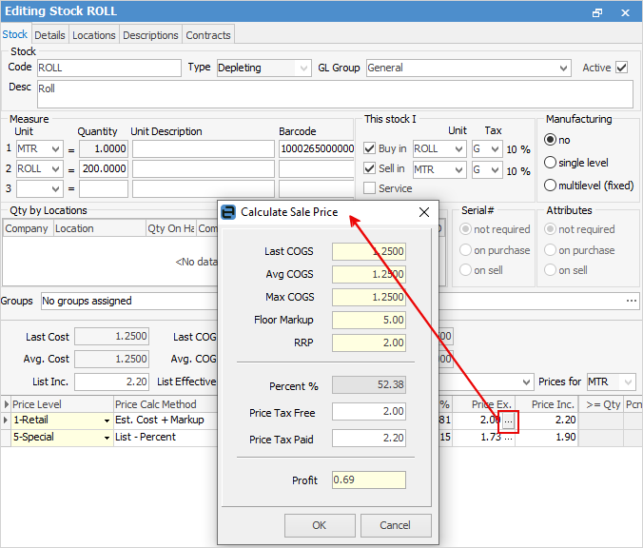Click the ellipsis button beside Groups field
This screenshot has width=643, height=548.
click(x=632, y=301)
